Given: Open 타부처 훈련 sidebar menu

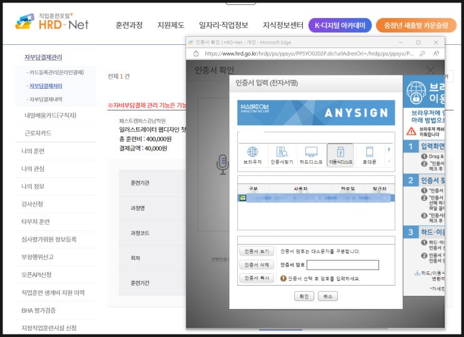Looking at the screenshot, I should pyautogui.click(x=36, y=222).
